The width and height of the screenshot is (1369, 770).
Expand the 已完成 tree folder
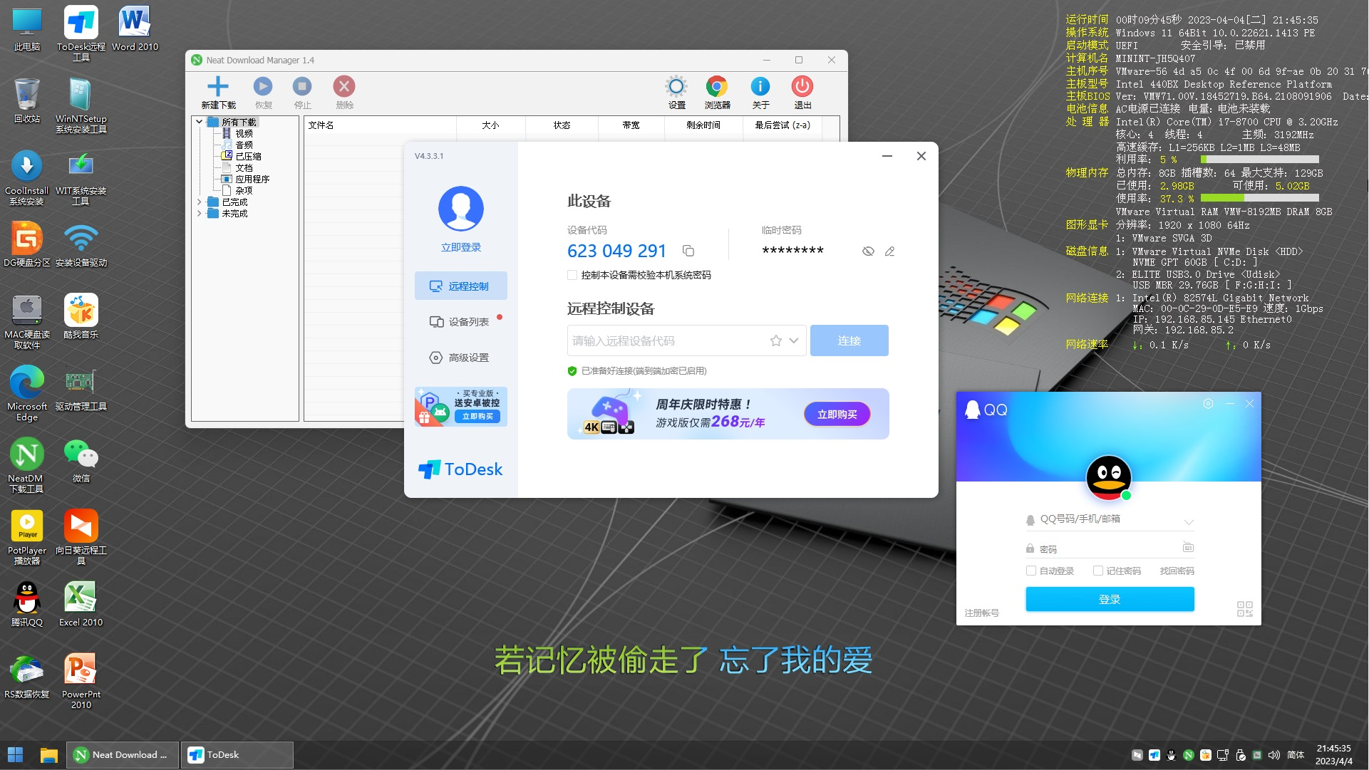(200, 202)
